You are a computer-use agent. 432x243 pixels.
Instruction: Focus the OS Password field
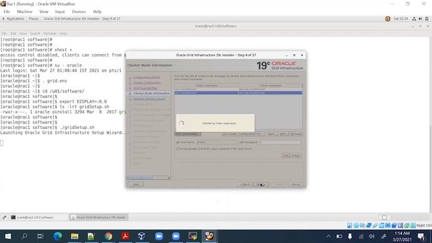(280, 142)
